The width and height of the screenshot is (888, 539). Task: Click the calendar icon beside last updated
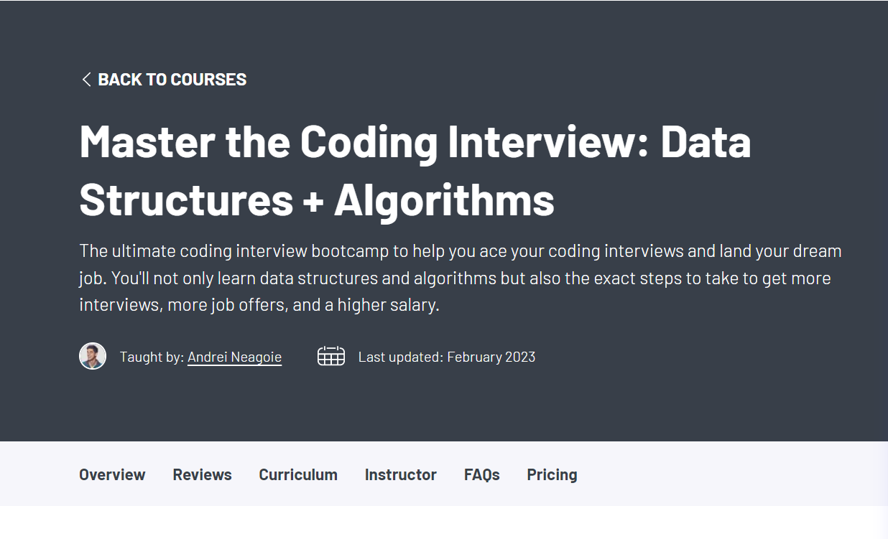tap(331, 356)
